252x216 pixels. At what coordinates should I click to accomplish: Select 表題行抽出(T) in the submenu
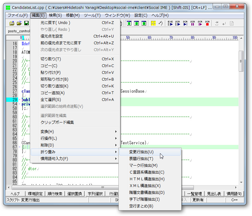coord(150,159)
